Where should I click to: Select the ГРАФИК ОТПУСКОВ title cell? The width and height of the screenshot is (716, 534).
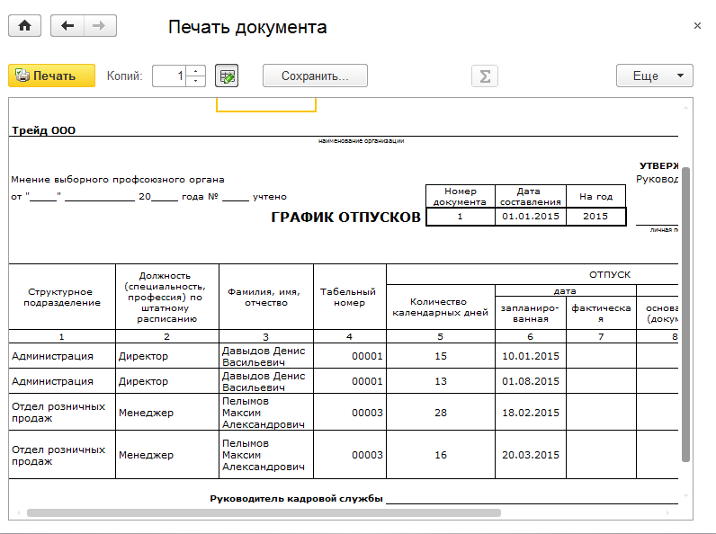(345, 217)
